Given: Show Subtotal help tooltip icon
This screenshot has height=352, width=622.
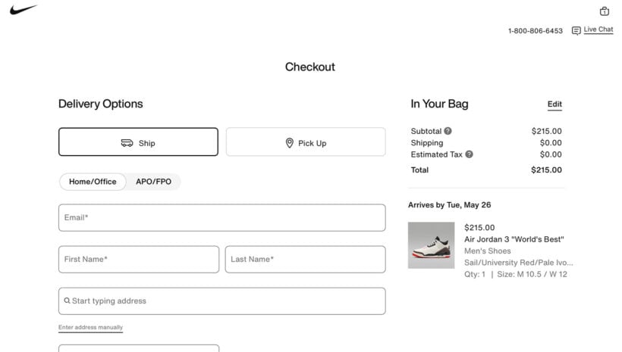Looking at the screenshot, I should point(448,131).
